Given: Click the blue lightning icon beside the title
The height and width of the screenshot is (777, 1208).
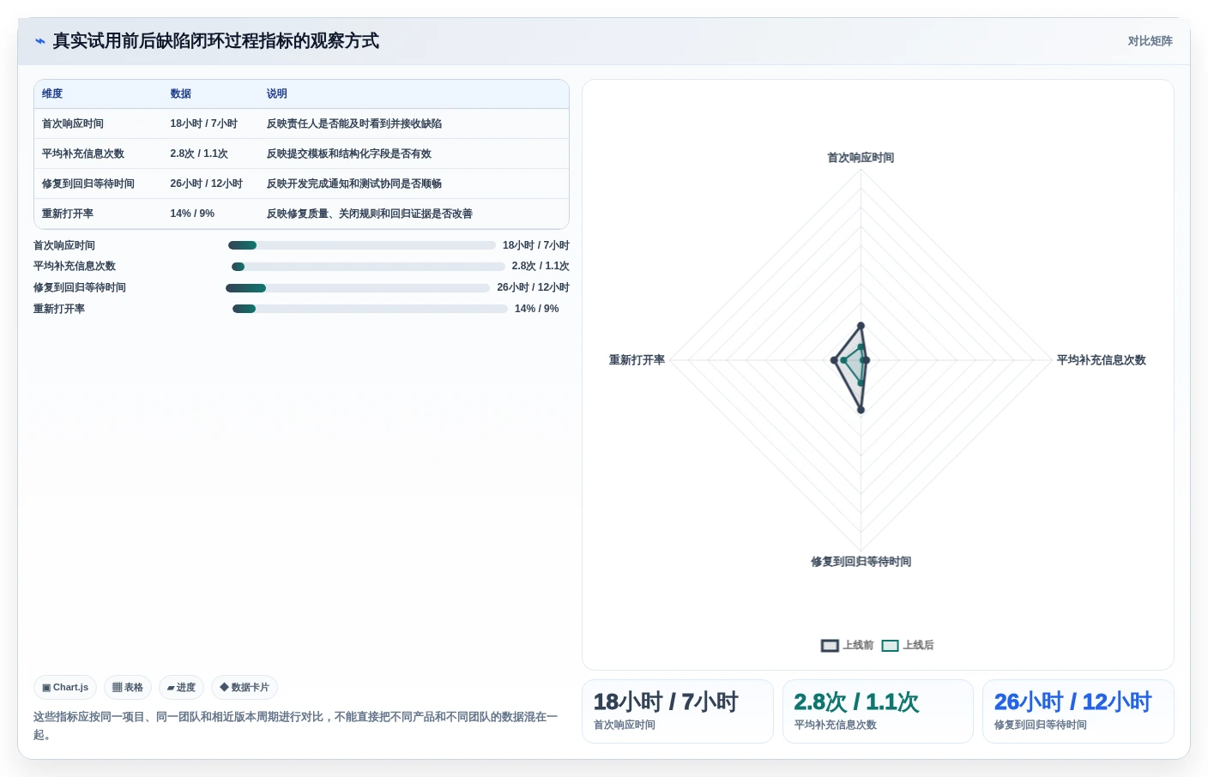Looking at the screenshot, I should coord(40,41).
